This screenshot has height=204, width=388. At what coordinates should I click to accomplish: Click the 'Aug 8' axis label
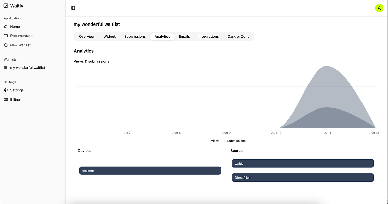(176, 133)
